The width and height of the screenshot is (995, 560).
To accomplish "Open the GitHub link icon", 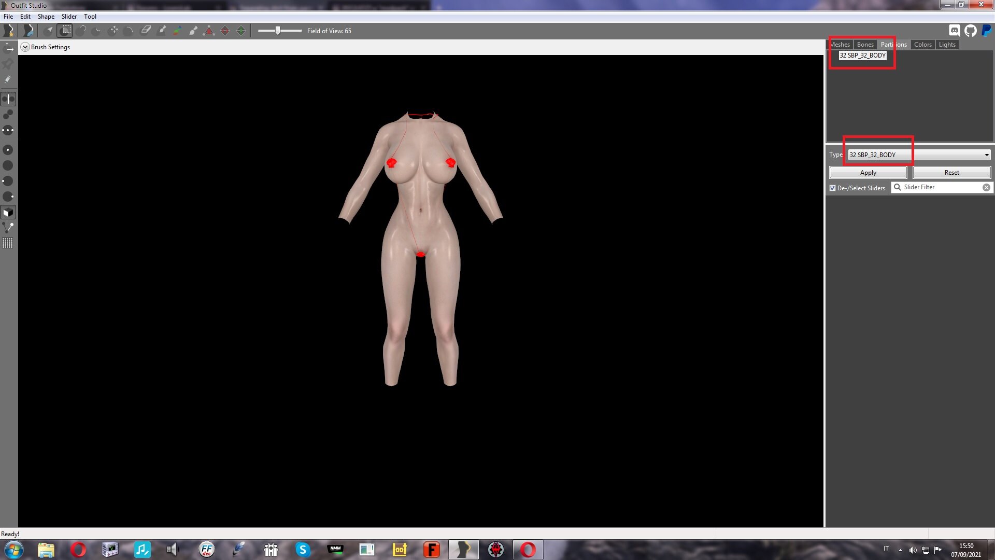I will point(971,31).
